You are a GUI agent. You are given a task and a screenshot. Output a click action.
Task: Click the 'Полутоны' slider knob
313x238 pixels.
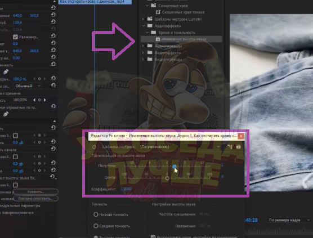point(175,167)
